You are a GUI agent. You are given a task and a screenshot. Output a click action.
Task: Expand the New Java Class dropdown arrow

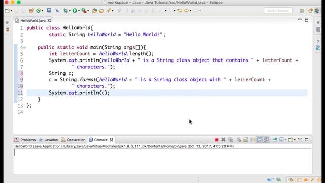click(x=42, y=11)
